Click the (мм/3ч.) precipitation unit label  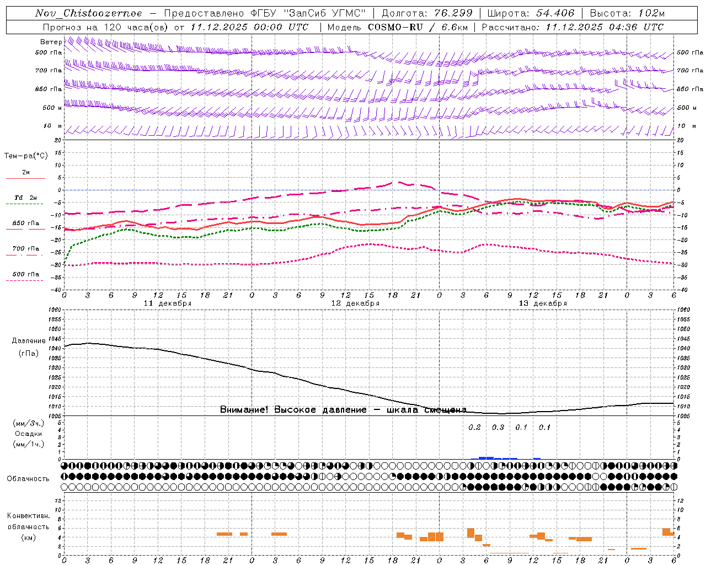29,423
